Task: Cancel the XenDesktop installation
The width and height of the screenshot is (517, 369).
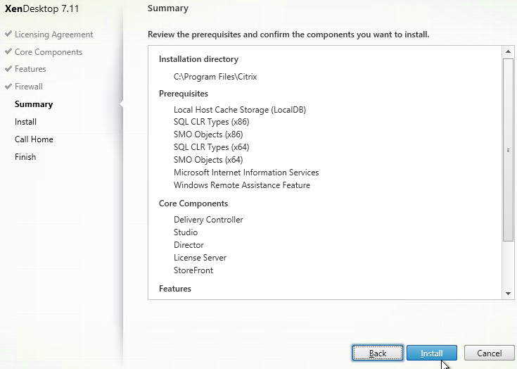Action: [x=490, y=354]
